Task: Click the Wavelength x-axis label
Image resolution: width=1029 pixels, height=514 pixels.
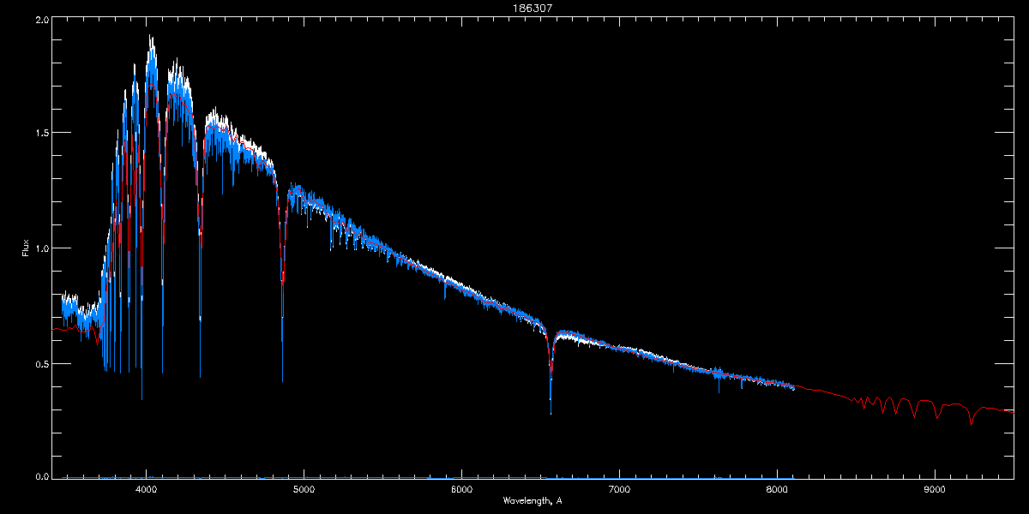Action: (533, 500)
